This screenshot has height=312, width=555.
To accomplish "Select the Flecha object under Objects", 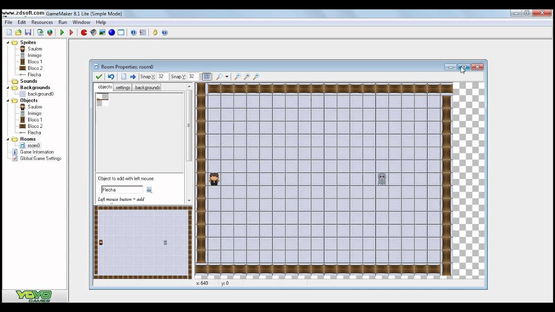I will point(34,133).
